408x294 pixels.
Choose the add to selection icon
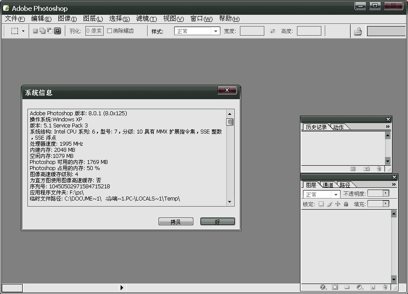pyautogui.click(x=42, y=31)
